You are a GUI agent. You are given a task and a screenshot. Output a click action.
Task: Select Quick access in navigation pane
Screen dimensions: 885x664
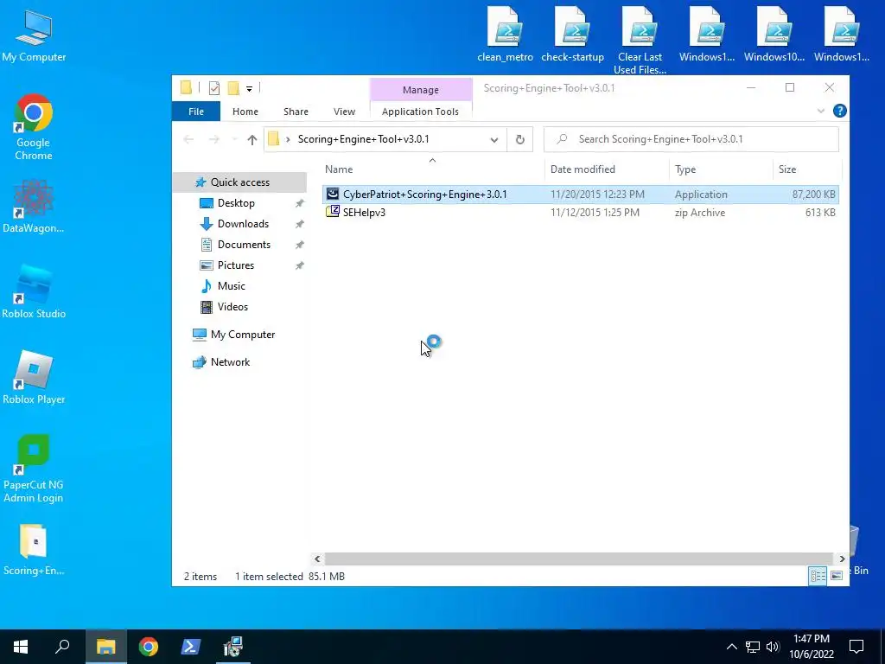(240, 182)
